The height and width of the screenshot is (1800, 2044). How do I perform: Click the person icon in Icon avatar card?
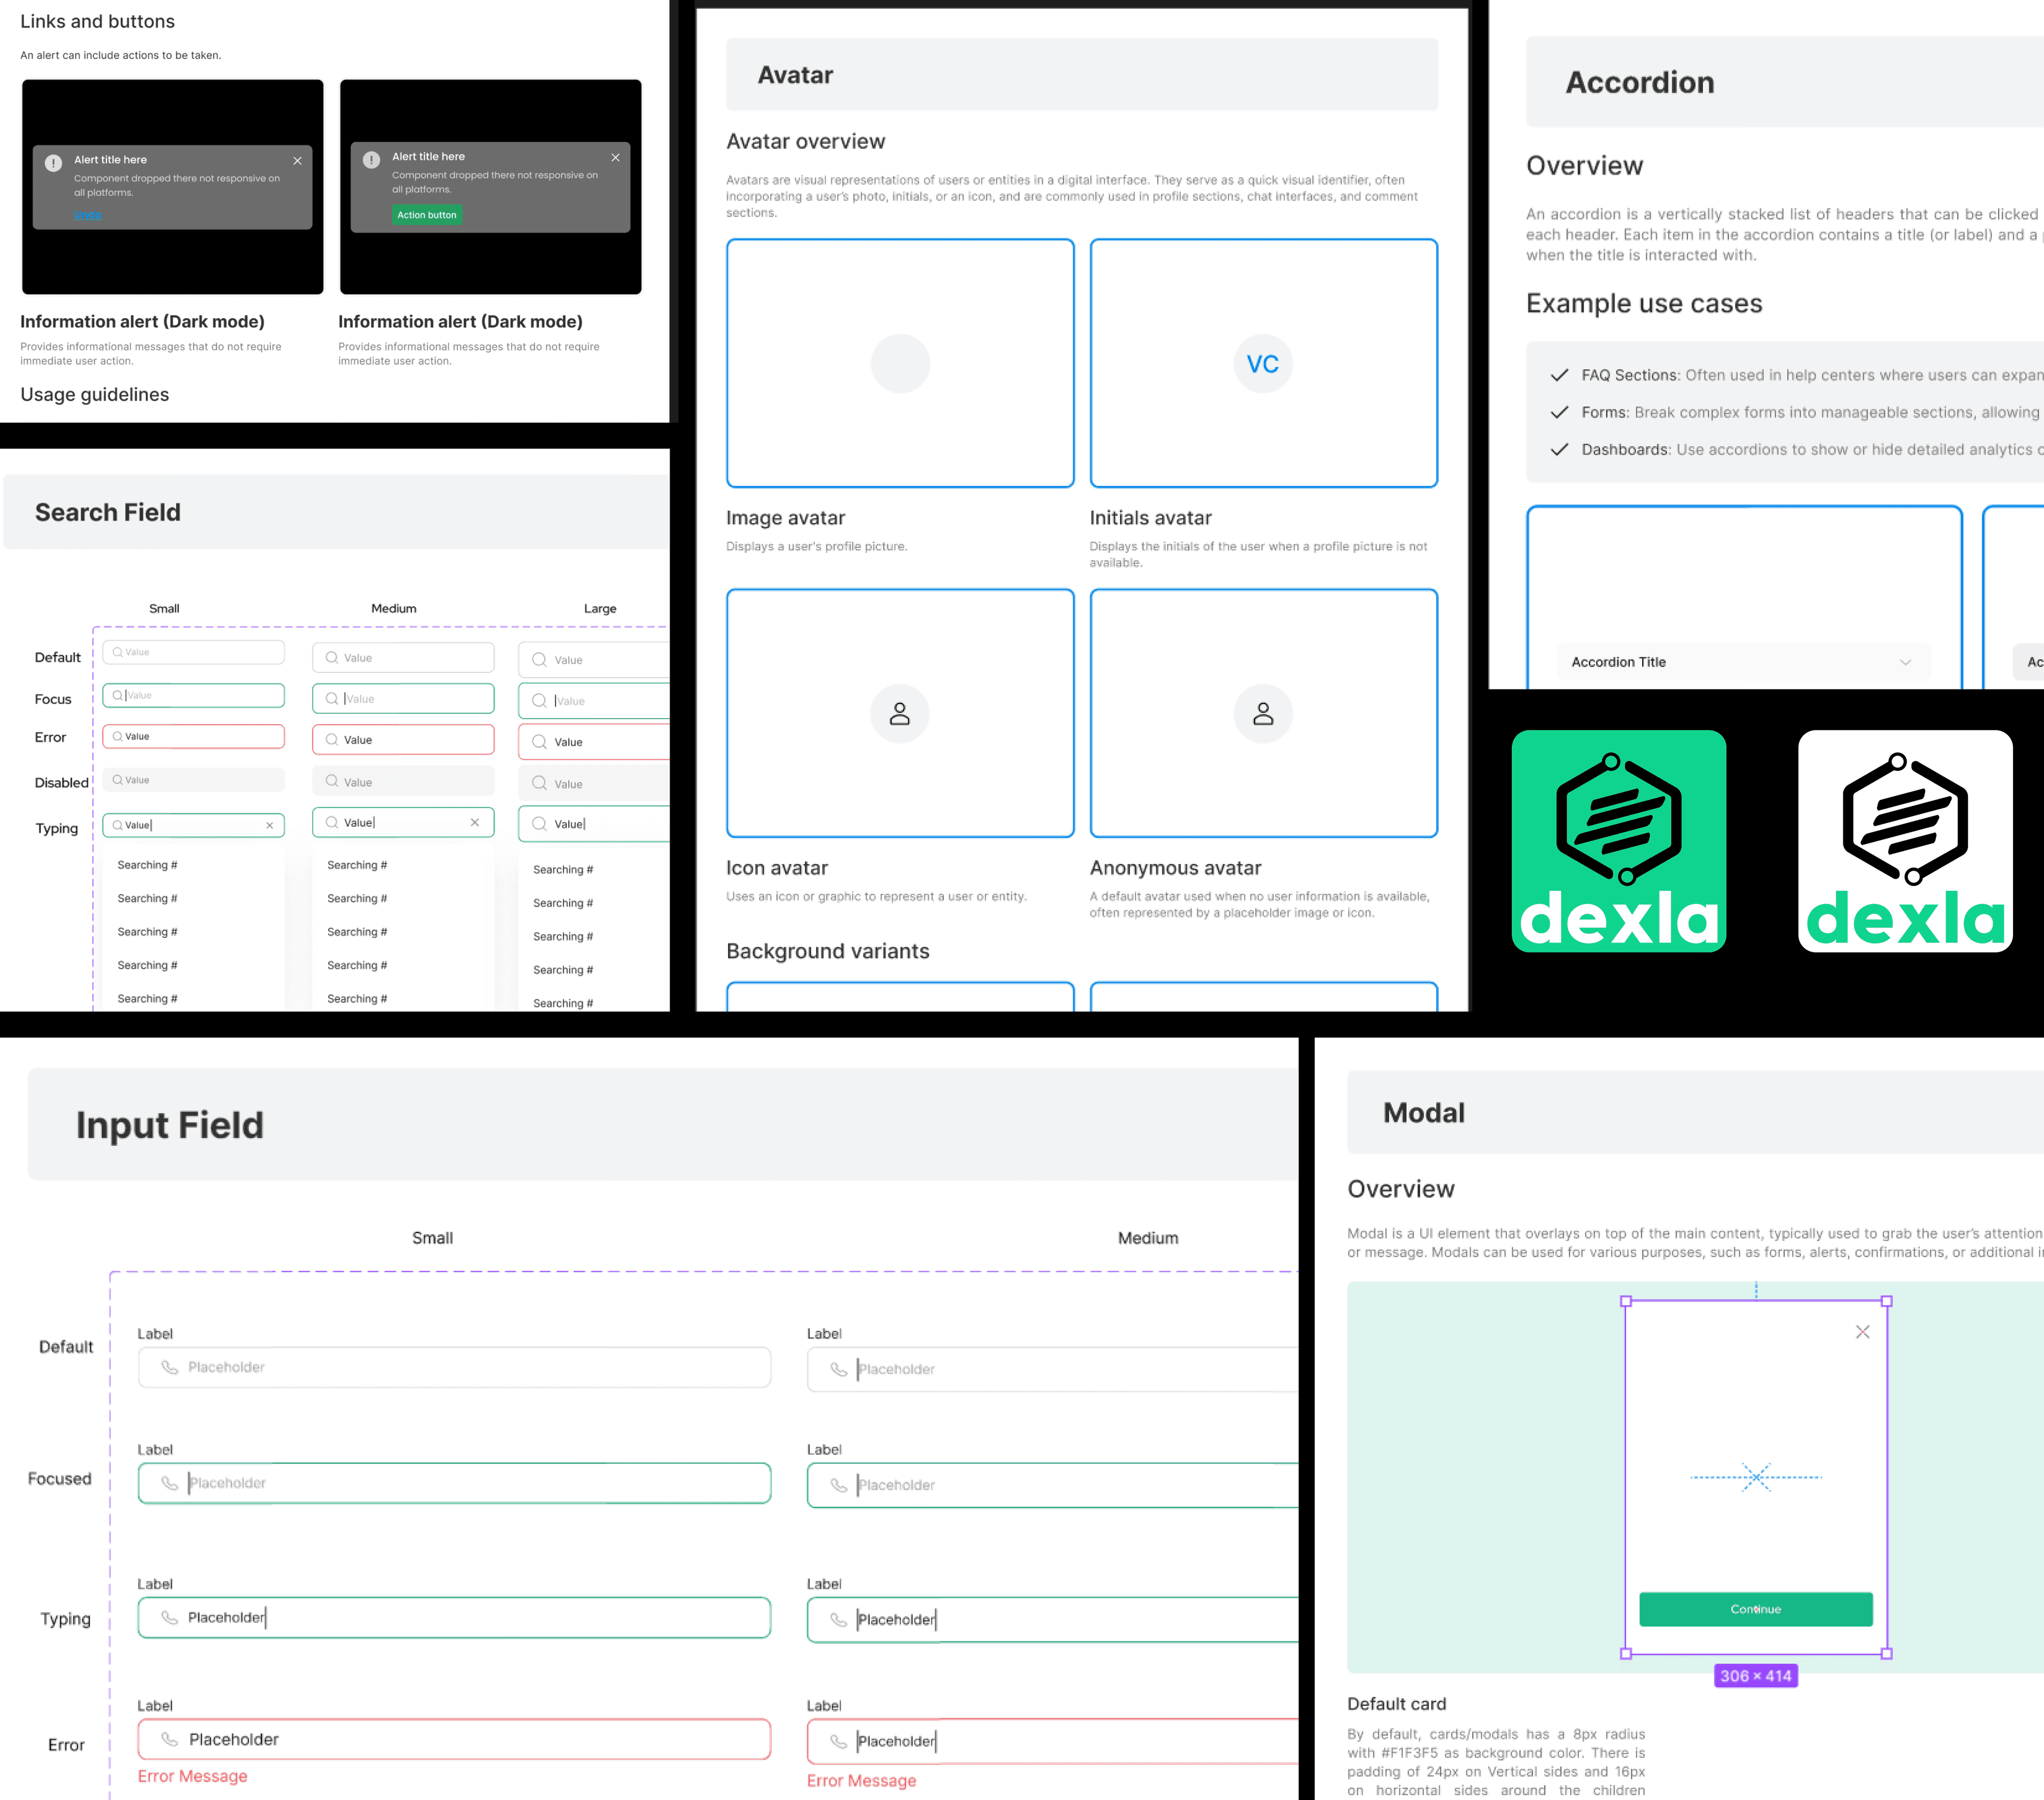click(x=900, y=714)
